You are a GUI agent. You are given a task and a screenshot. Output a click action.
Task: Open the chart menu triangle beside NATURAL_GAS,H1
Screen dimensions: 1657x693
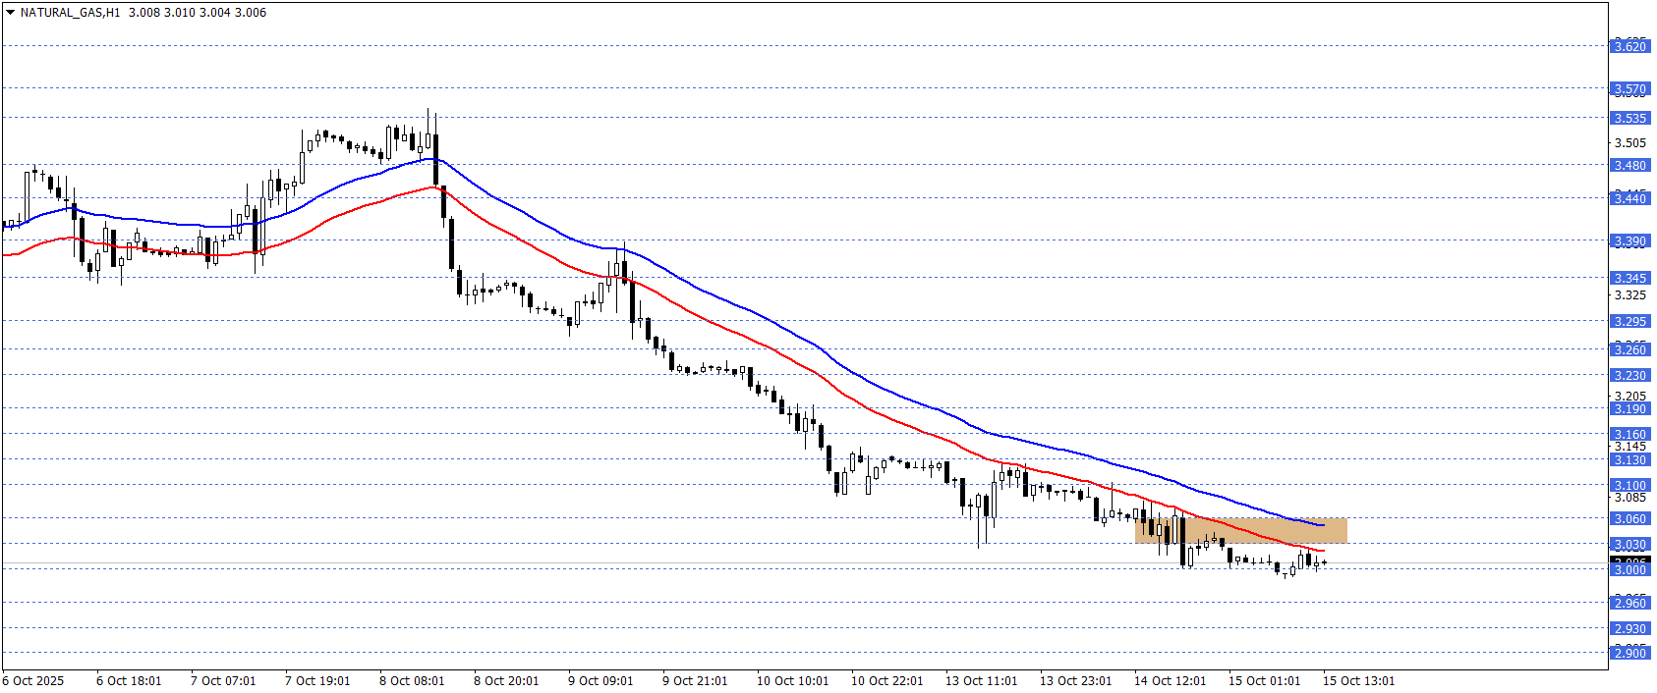point(10,13)
